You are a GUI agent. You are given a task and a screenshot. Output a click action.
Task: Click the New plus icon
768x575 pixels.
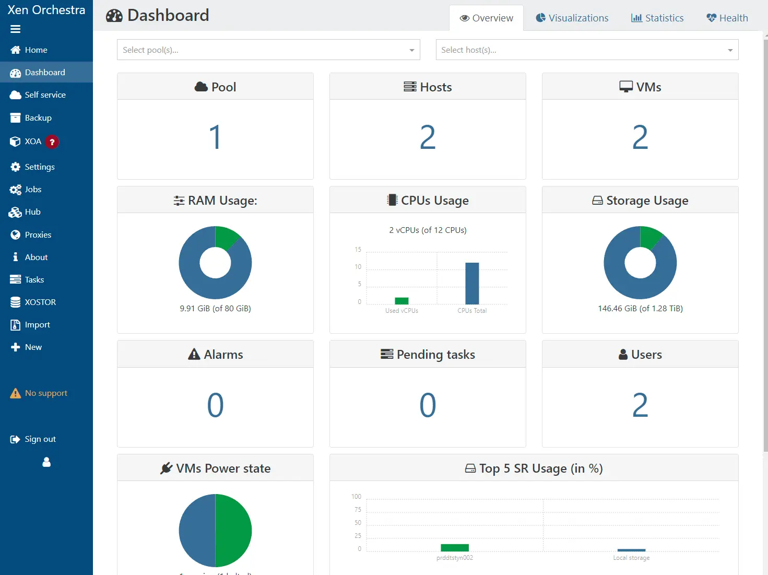(15, 347)
